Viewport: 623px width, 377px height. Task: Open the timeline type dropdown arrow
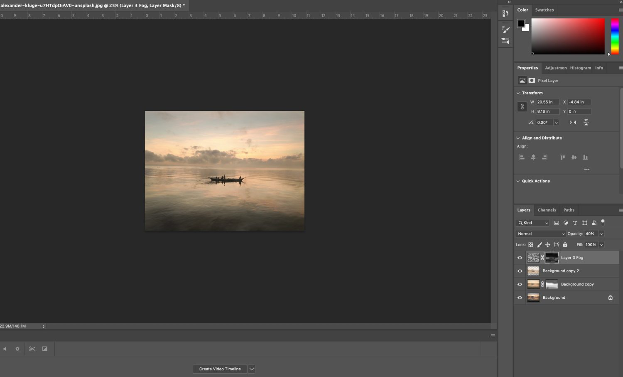[x=251, y=369]
